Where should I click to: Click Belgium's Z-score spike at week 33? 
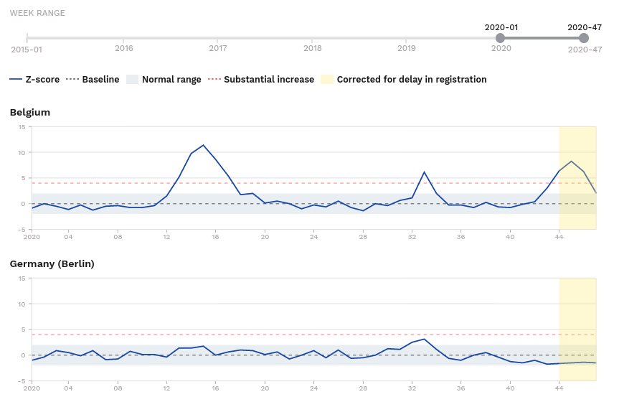[425, 172]
